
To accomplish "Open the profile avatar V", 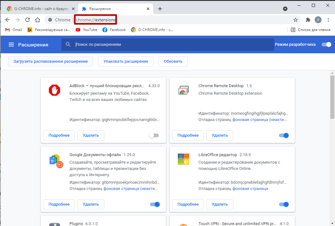I will coord(318,20).
